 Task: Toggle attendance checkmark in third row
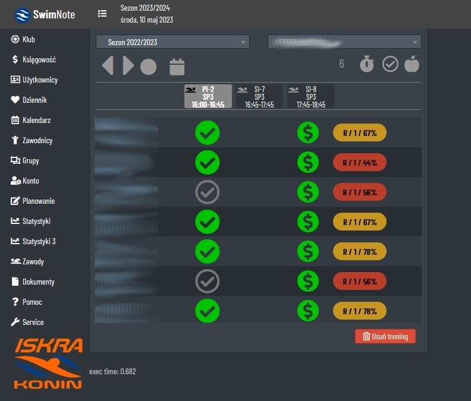click(x=207, y=192)
